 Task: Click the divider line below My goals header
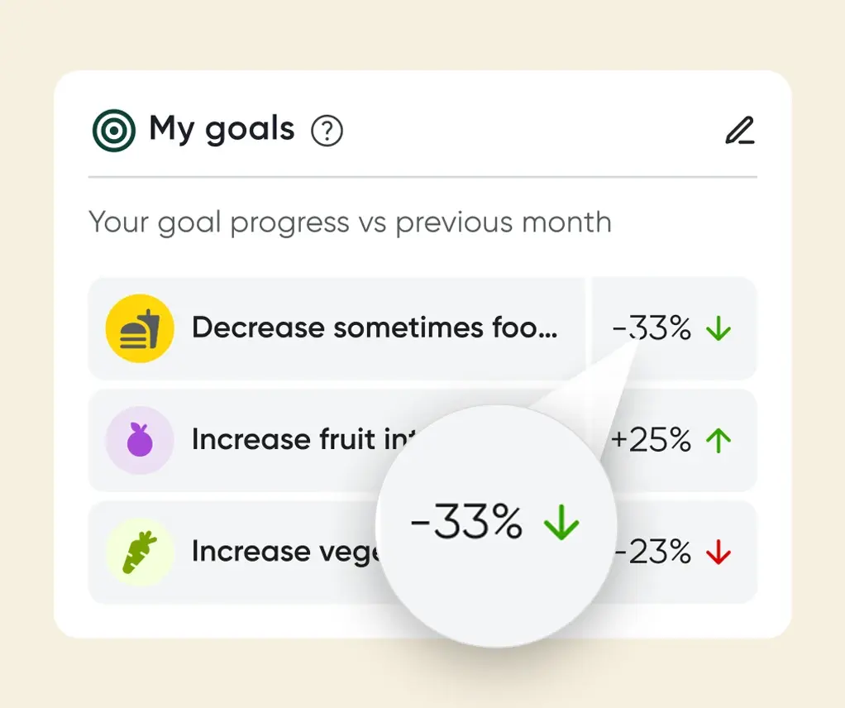click(422, 177)
